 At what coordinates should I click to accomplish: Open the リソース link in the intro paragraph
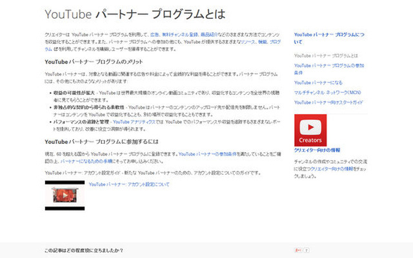(x=248, y=42)
